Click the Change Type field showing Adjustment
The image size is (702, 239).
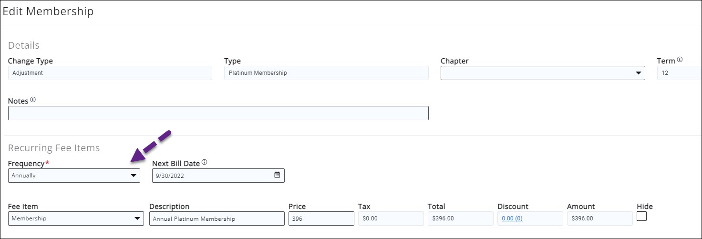(110, 73)
